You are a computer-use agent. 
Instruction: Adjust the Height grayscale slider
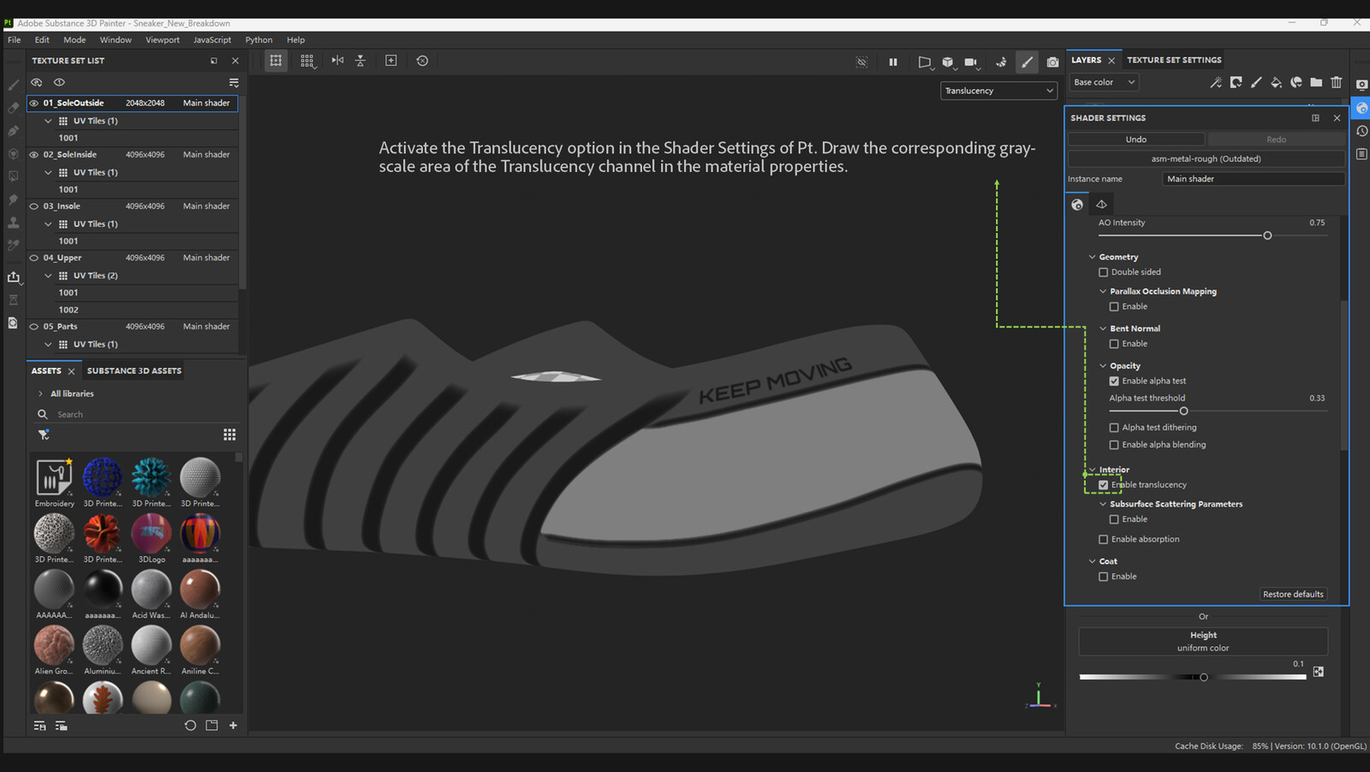[x=1193, y=677]
